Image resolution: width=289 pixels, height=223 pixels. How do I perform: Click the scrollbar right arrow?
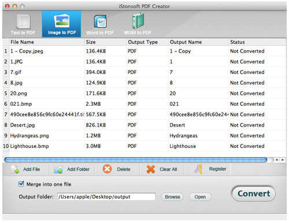pos(283,160)
